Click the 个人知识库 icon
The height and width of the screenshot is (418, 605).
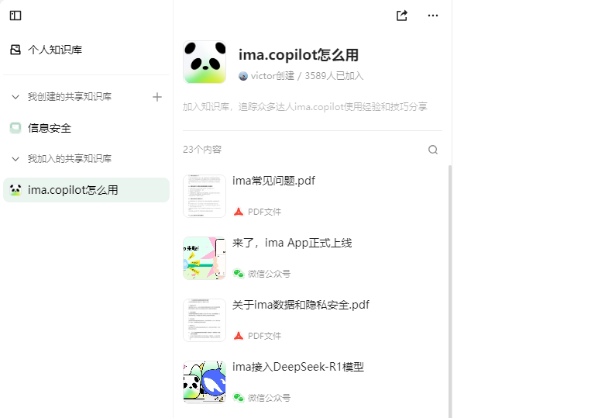click(15, 50)
